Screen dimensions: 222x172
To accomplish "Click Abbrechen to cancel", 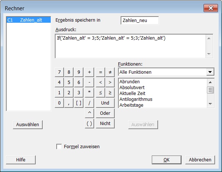I will point(200,160).
